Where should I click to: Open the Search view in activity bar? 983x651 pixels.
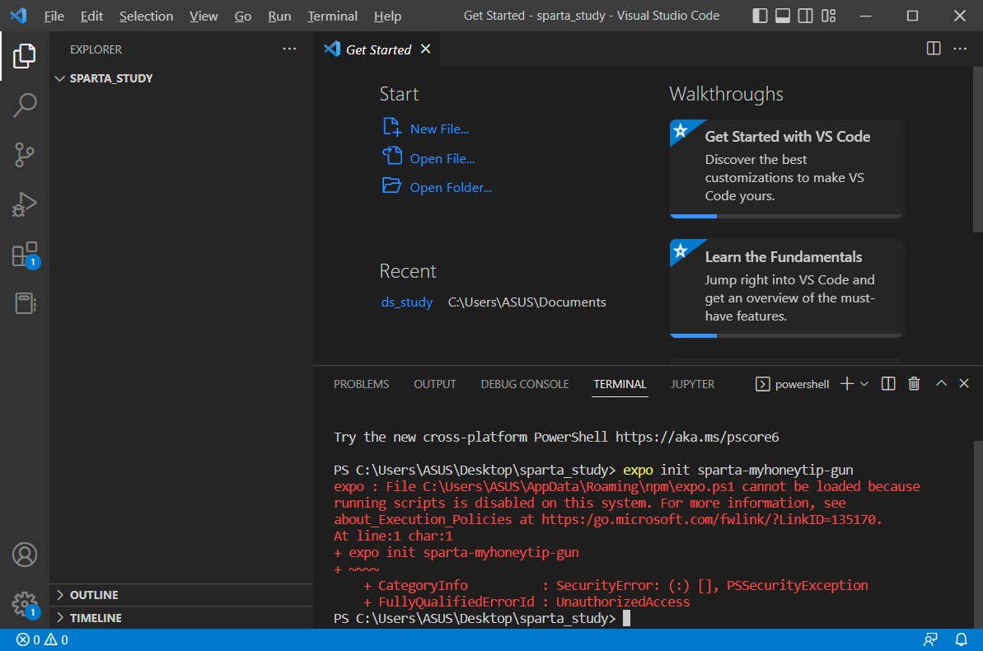[25, 105]
